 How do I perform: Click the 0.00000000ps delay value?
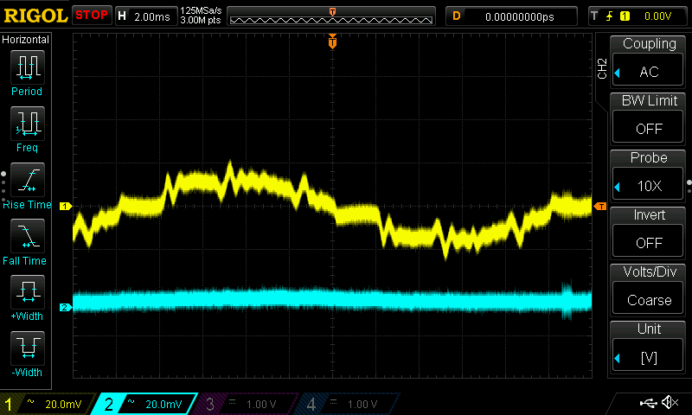coord(520,16)
